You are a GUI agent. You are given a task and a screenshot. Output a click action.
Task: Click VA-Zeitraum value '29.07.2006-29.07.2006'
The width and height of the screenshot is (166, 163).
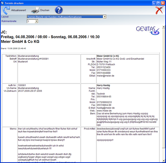click(x=30, y=91)
